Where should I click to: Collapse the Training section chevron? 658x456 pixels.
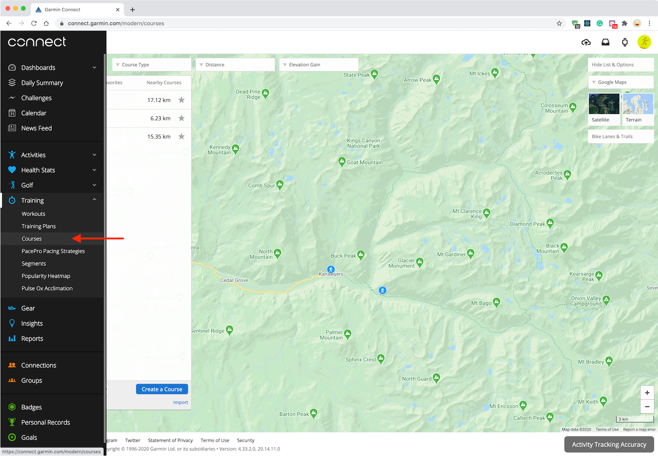pyautogui.click(x=95, y=199)
